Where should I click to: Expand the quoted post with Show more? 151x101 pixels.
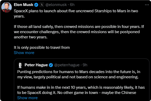click(x=27, y=98)
